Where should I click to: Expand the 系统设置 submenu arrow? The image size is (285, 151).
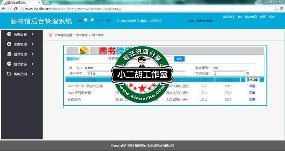pyautogui.click(x=33, y=34)
